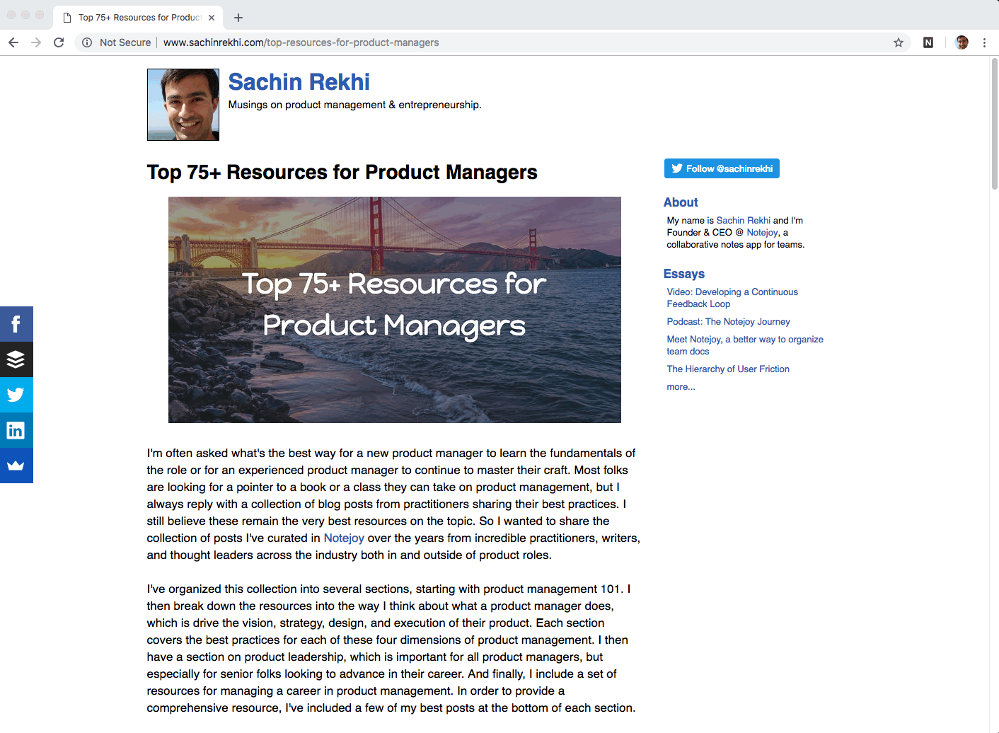Click the page vertical scrollbar thumb
The image size is (999, 733).
pyautogui.click(x=994, y=124)
